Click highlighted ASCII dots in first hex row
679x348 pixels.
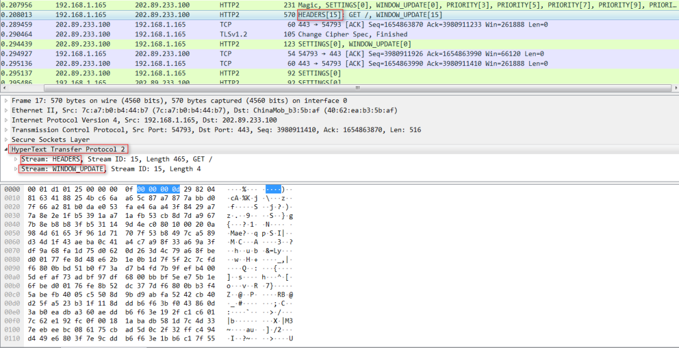point(273,189)
